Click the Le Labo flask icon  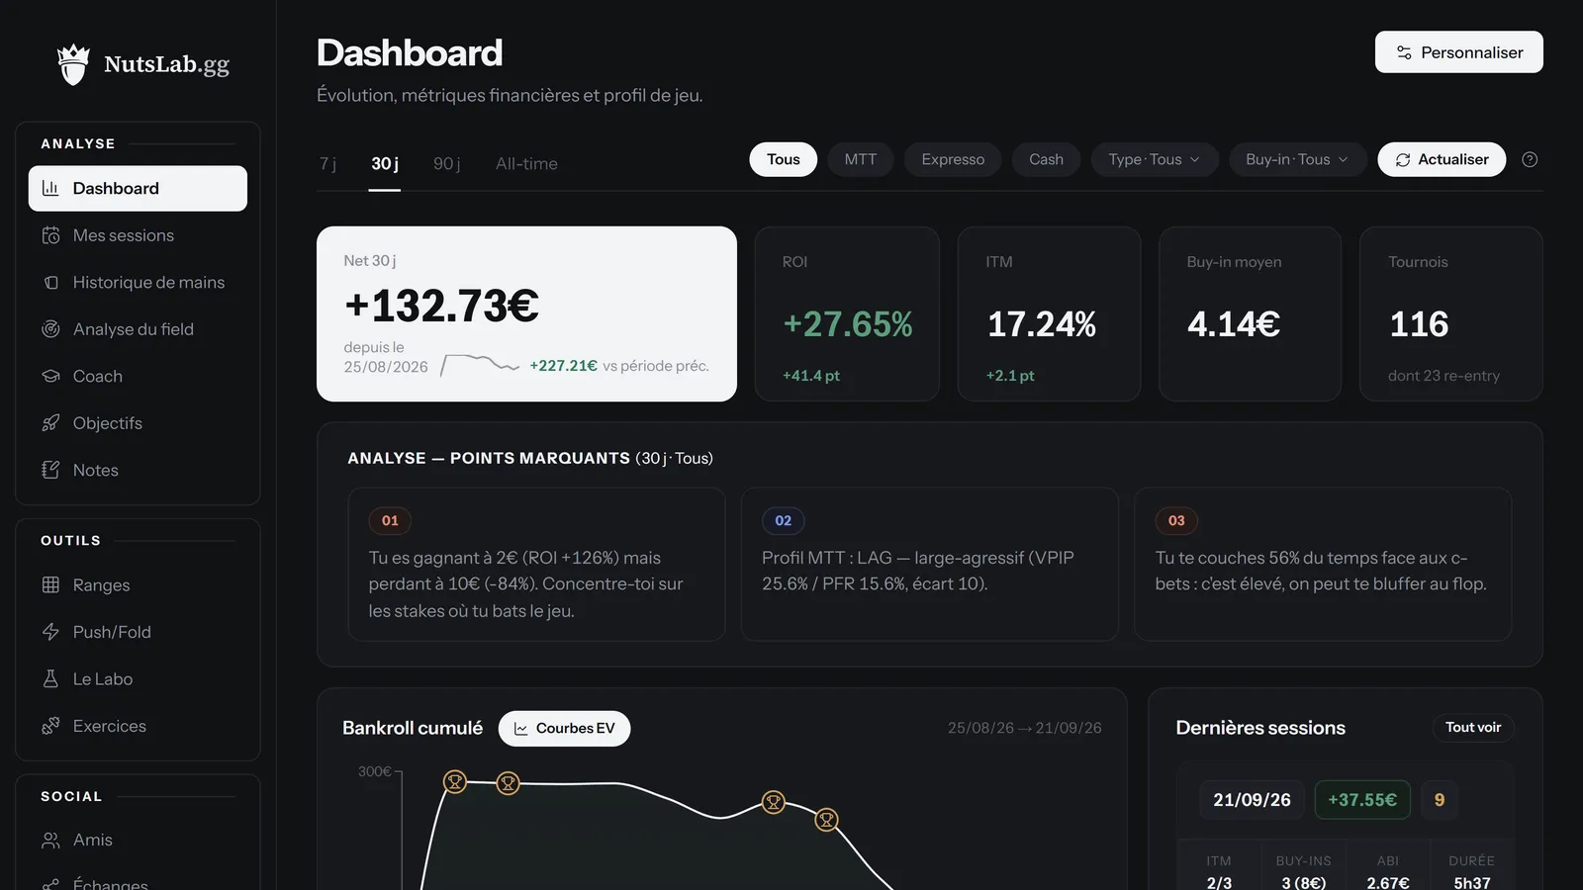(x=50, y=678)
